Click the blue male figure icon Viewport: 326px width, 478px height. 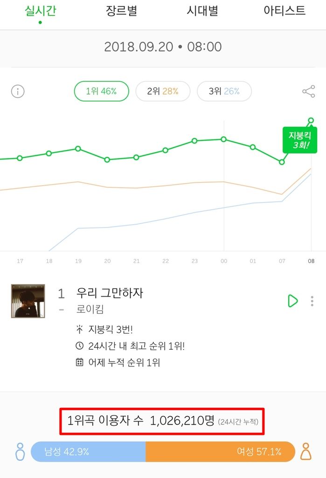(x=20, y=451)
